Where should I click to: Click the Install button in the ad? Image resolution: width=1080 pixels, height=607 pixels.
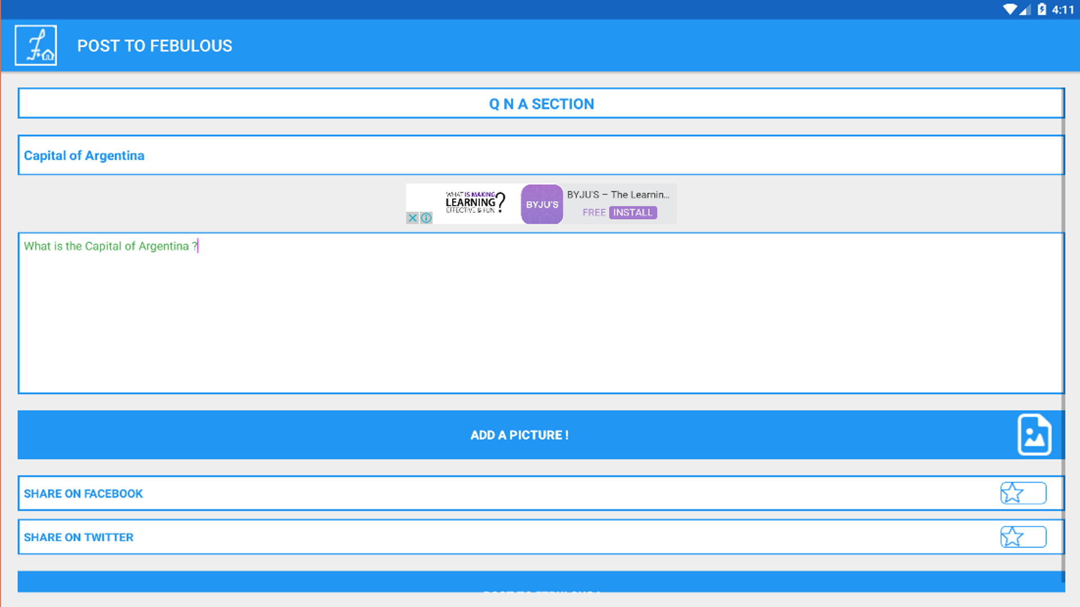[x=632, y=212]
